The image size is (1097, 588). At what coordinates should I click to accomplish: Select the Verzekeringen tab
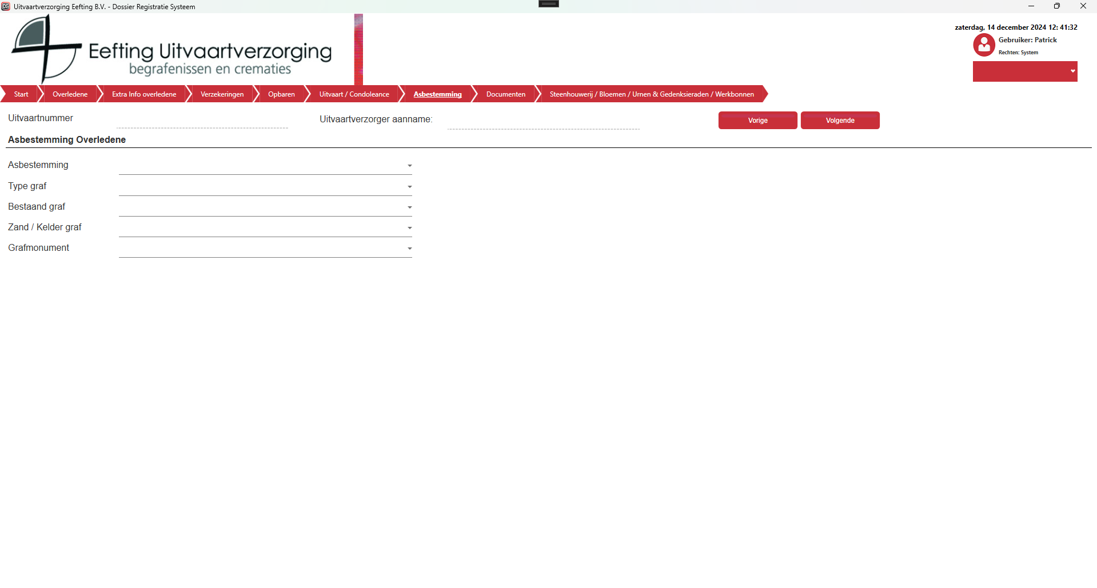[x=222, y=94]
